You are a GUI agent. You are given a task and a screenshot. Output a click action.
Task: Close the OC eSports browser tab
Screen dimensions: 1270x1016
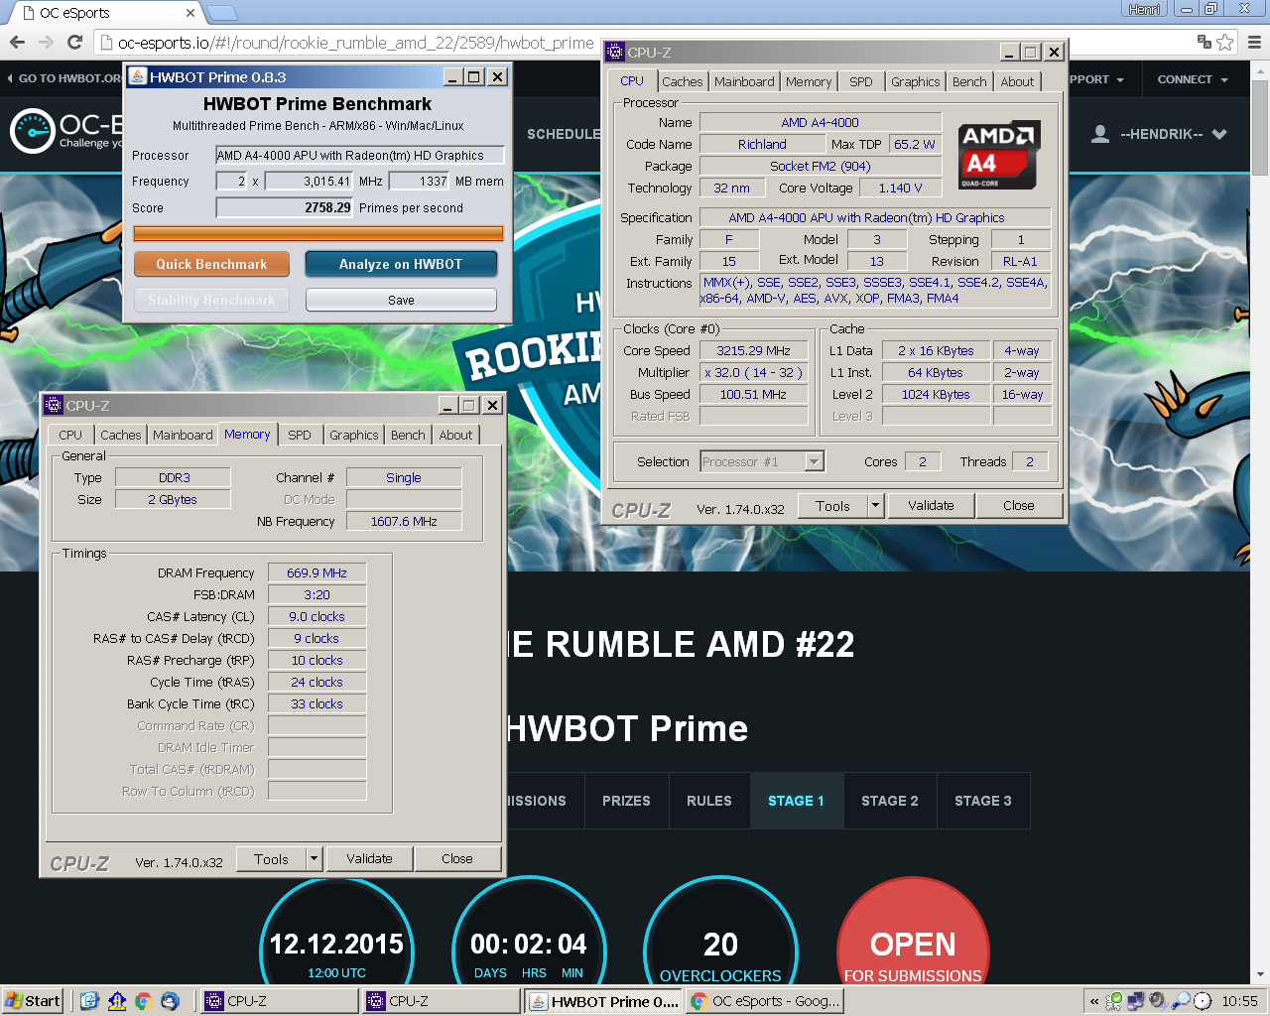[190, 13]
